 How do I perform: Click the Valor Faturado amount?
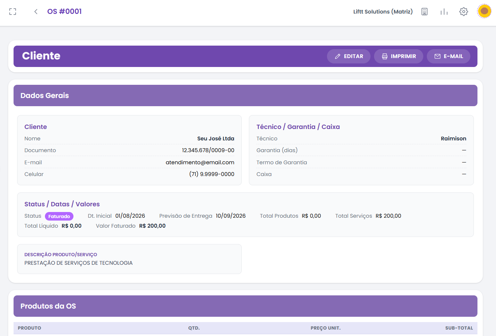152,226
